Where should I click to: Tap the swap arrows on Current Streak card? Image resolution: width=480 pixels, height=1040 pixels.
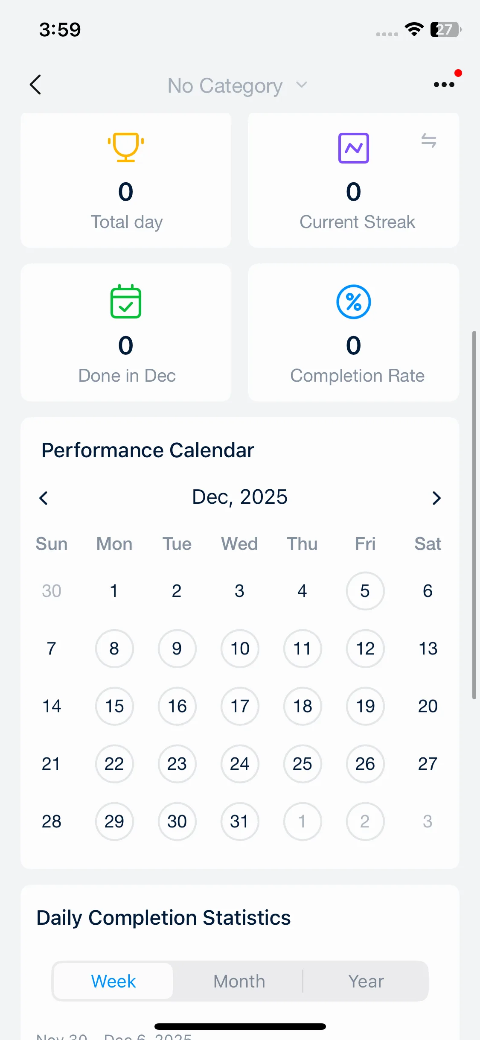428,140
